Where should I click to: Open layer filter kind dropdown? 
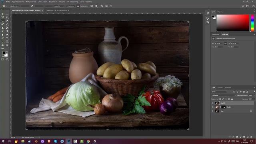tap(220, 92)
